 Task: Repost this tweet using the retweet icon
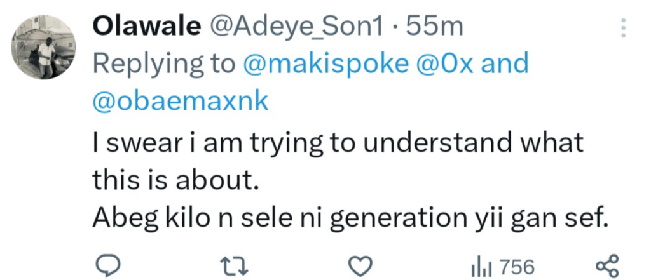coord(237,265)
